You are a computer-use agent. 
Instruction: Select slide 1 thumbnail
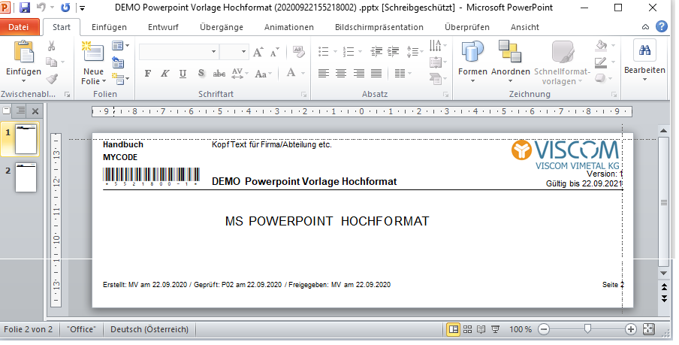tap(26, 139)
